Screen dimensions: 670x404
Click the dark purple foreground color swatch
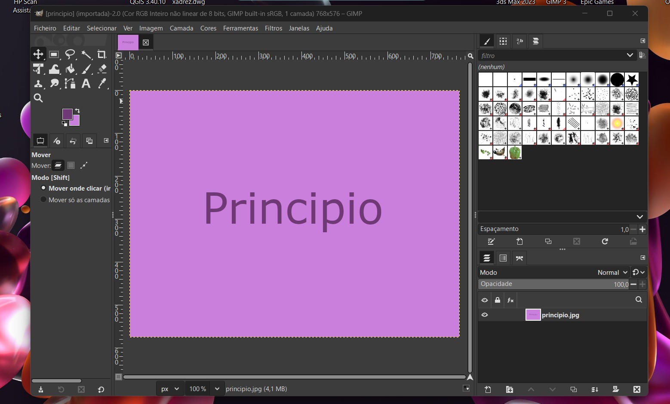[x=67, y=114]
